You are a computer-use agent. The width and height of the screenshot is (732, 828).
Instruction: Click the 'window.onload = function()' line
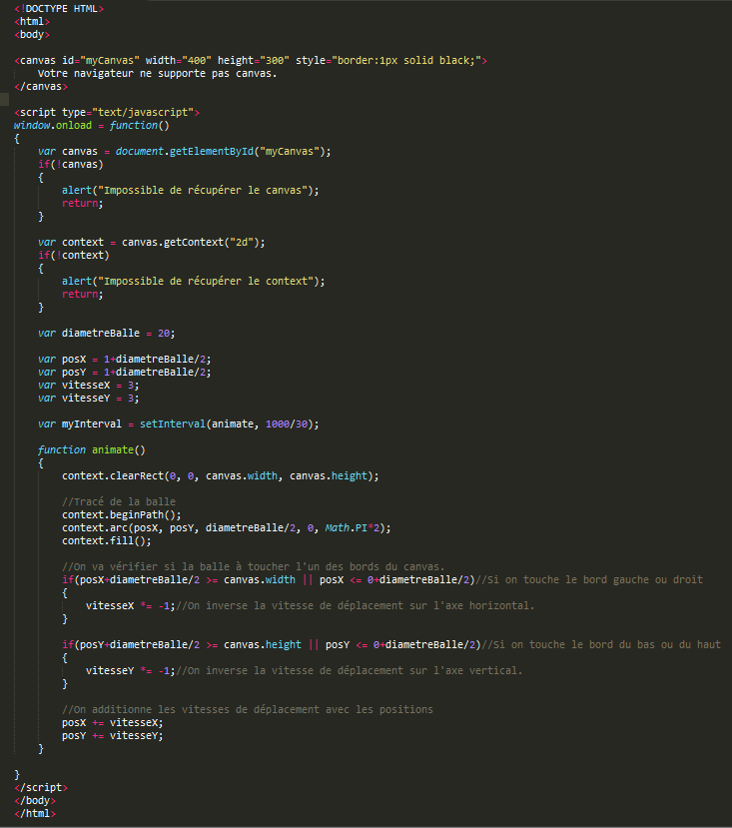(91, 126)
